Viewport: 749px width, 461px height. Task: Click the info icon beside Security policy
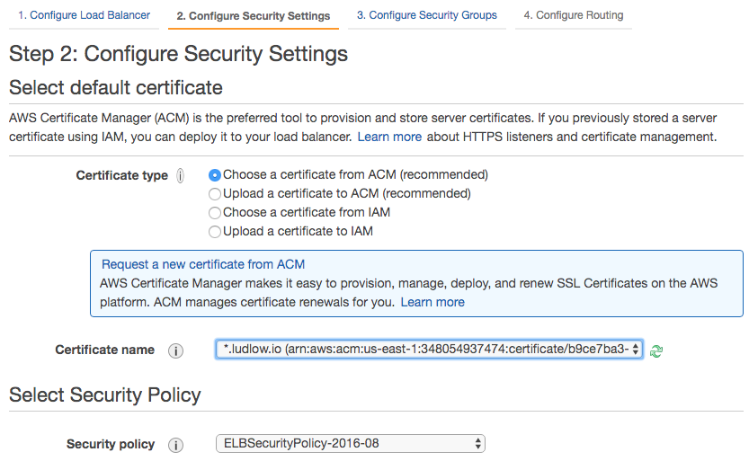click(176, 445)
